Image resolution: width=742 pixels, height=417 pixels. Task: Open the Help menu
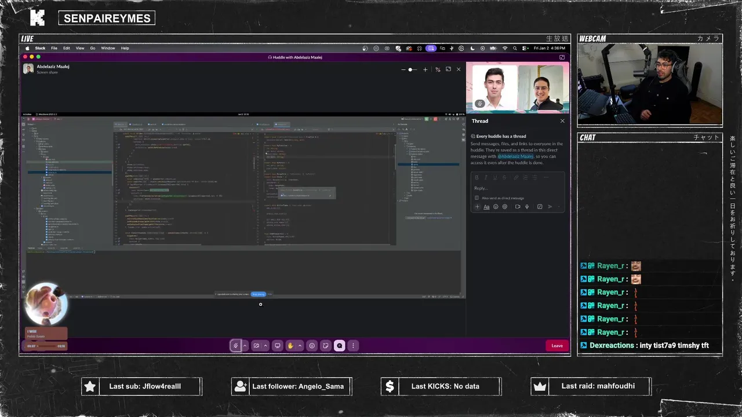click(x=125, y=48)
